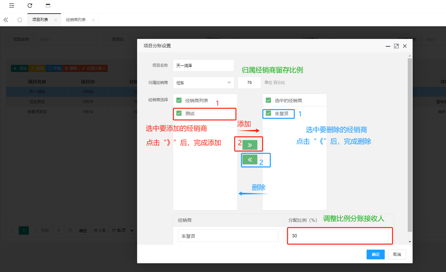
Task: Minimize the 项目分账设置 dialog
Action: (x=388, y=46)
